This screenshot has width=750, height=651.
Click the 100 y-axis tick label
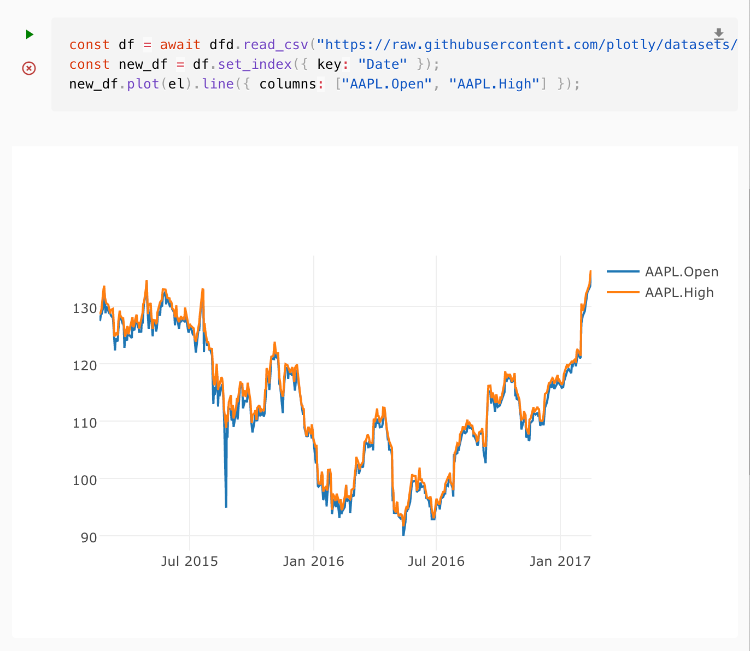85,480
